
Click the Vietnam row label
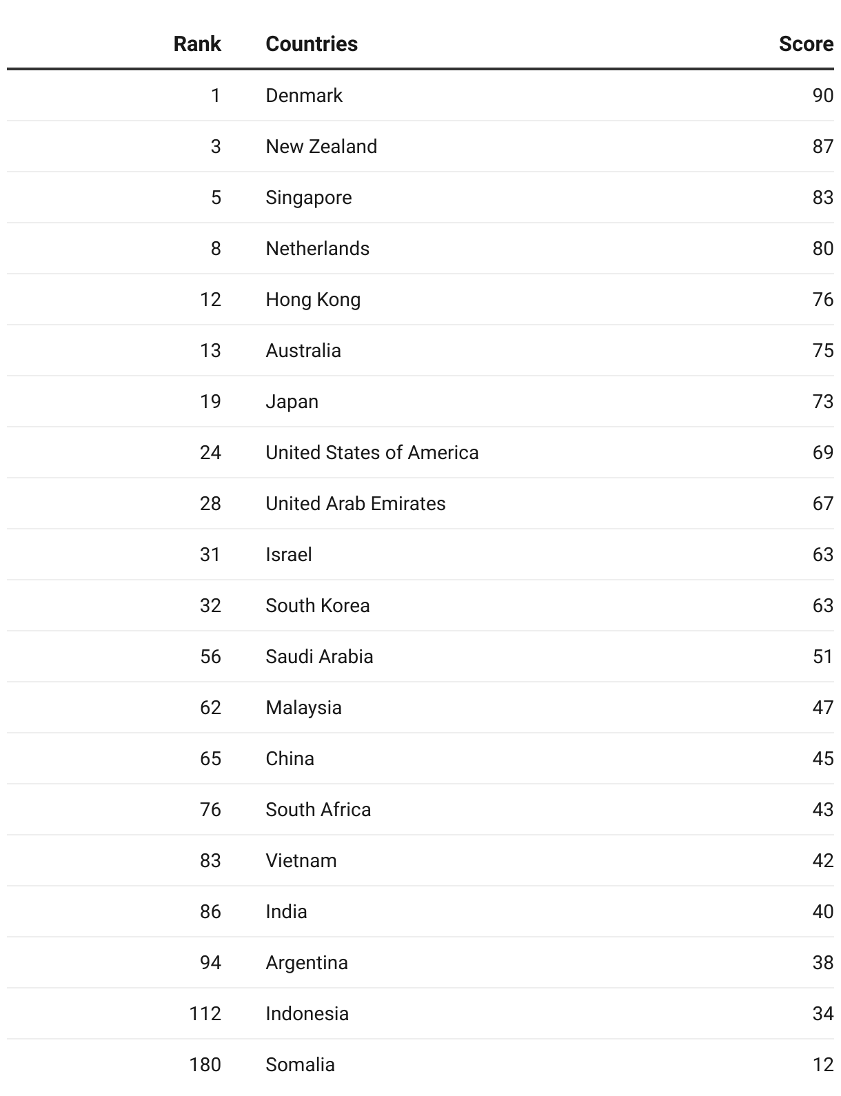(x=301, y=860)
